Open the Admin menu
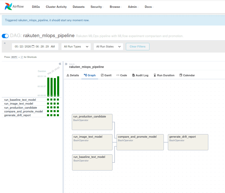Screen dimensions: 225x193 pyautogui.click(x=133, y=7)
